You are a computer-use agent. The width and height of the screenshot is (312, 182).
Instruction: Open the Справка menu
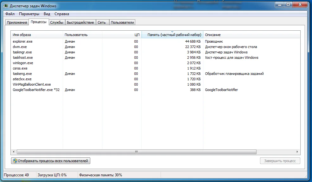pyautogui.click(x=62, y=14)
